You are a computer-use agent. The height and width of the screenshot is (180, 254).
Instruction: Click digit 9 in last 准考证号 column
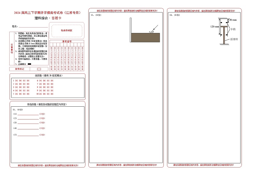pyautogui.click(x=82, y=69)
